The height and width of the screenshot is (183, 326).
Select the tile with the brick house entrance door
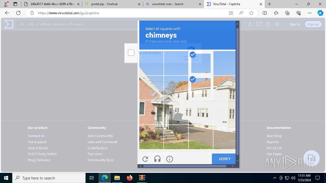click(176, 112)
